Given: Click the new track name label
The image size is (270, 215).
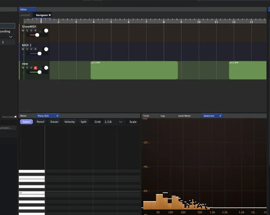Looking at the screenshot, I should tap(25, 64).
